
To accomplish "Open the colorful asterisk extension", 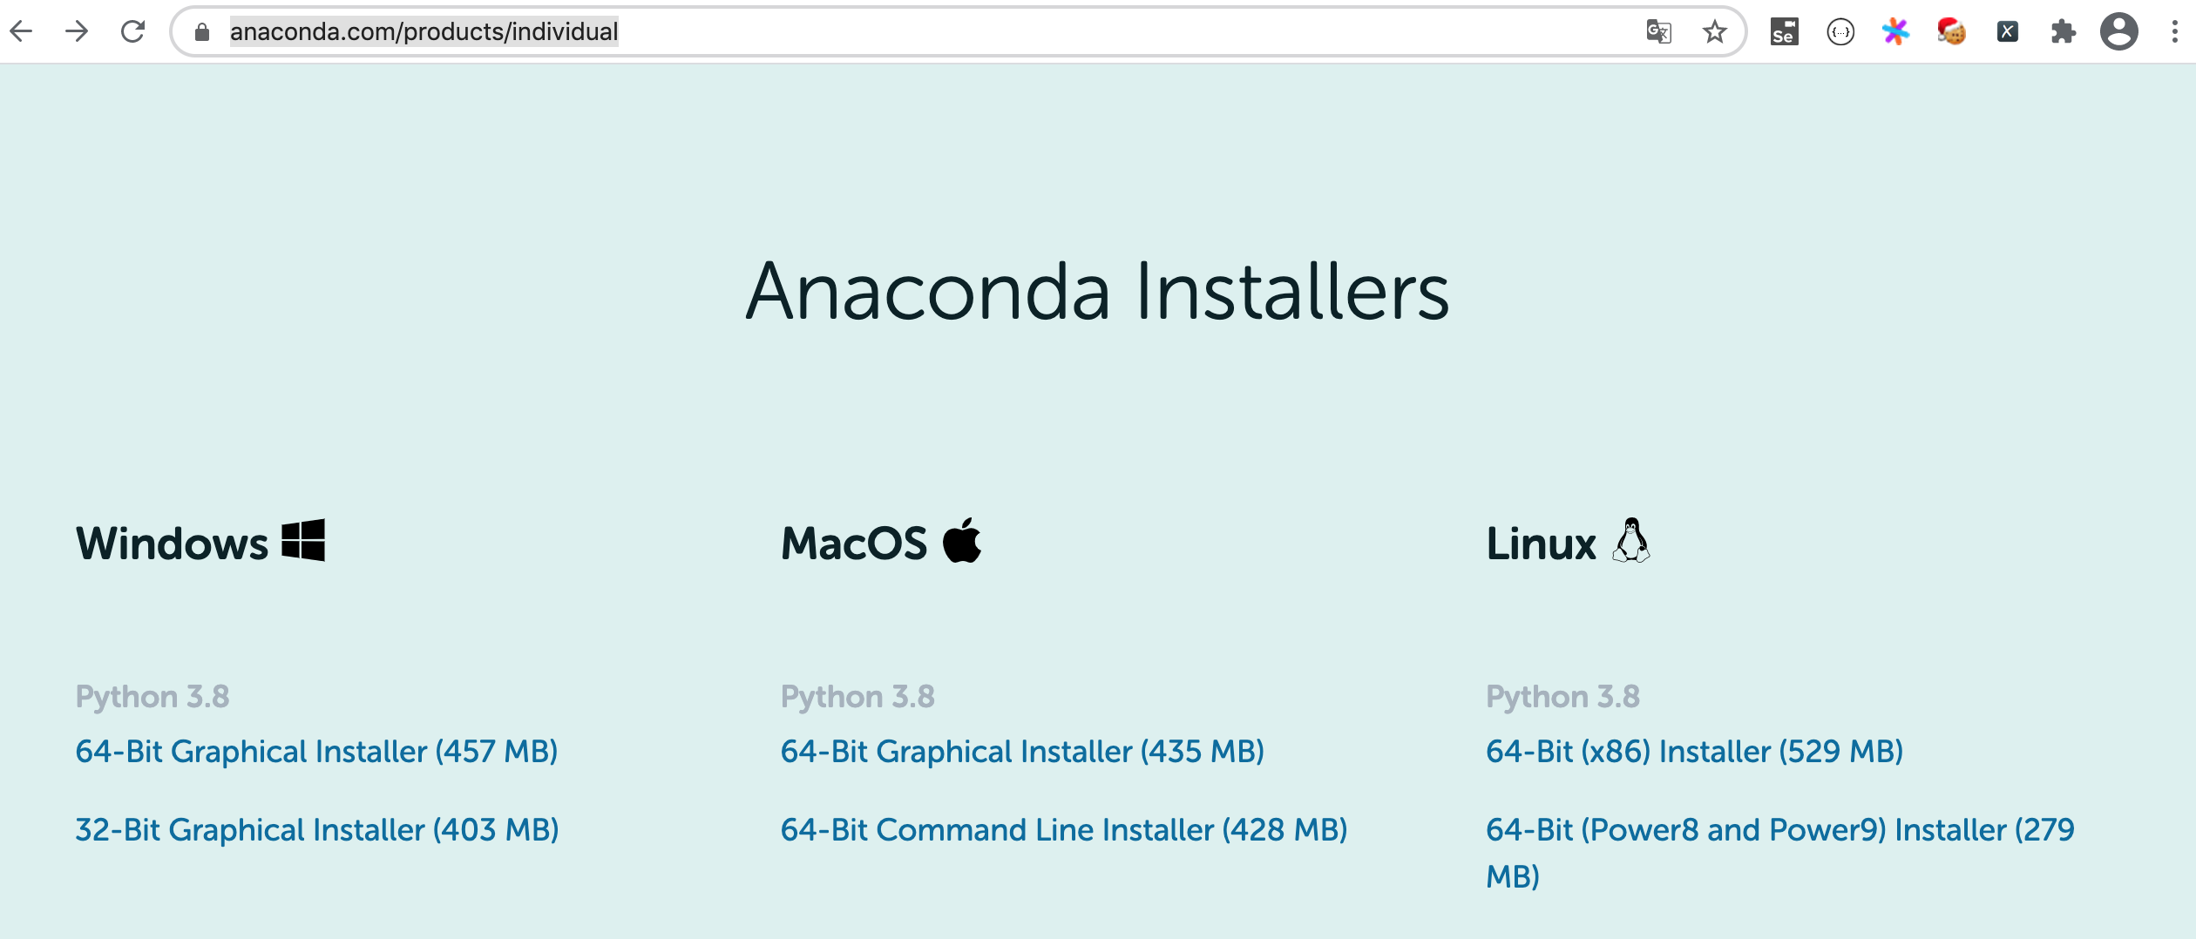I will 1896,32.
